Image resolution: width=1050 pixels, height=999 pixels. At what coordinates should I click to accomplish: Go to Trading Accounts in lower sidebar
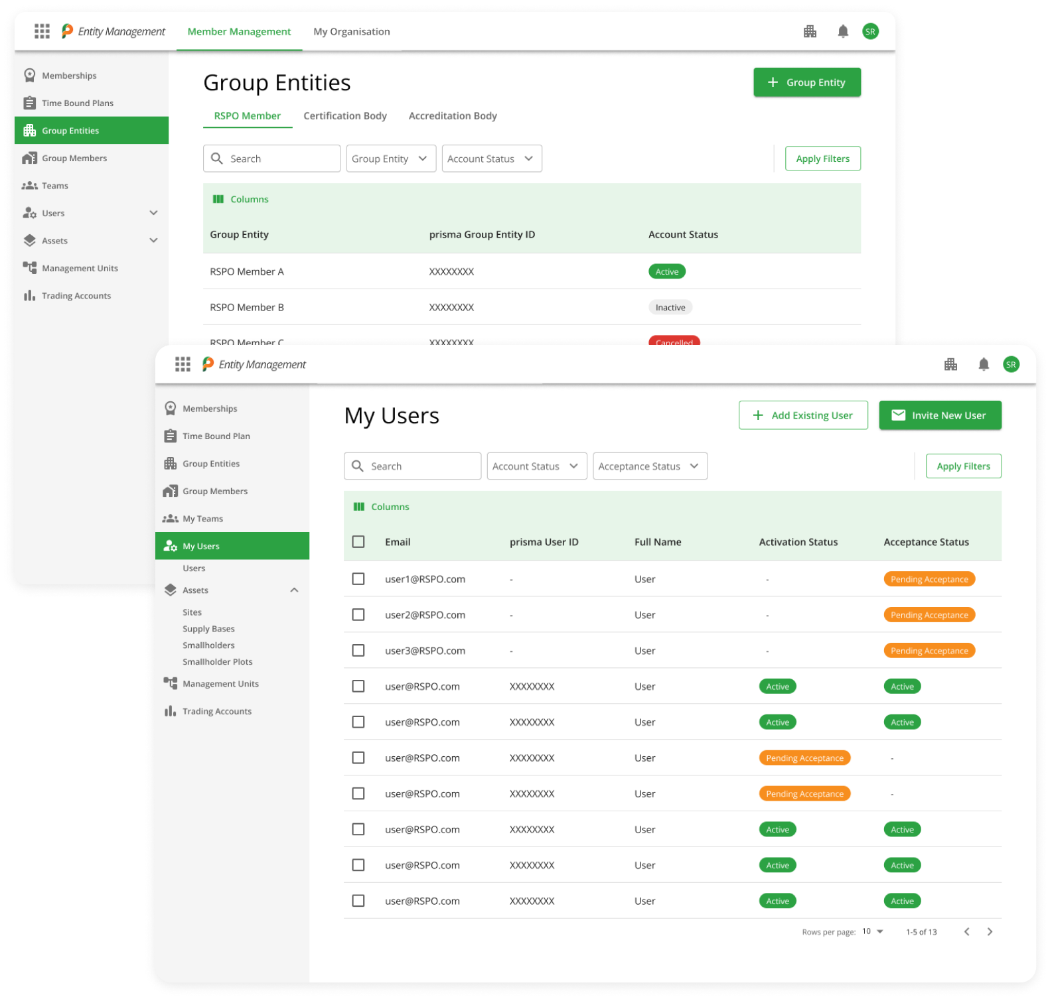click(x=216, y=711)
